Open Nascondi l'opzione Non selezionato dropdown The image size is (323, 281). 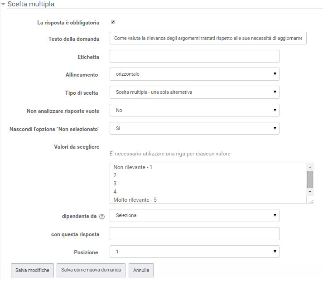194,128
